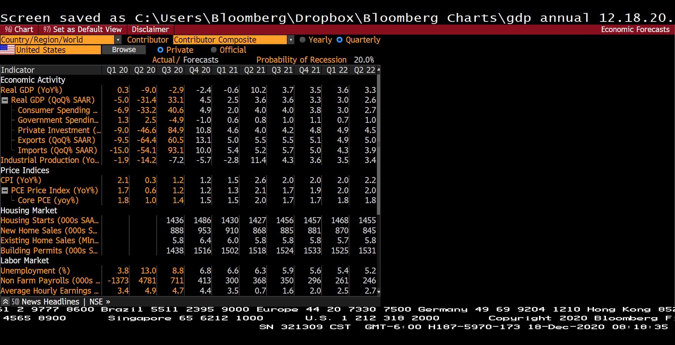Select the Unemployment (%) indicator

(x=35, y=271)
